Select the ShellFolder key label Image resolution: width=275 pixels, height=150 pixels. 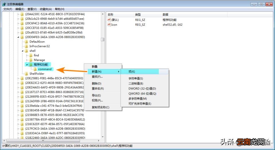pos(37,74)
